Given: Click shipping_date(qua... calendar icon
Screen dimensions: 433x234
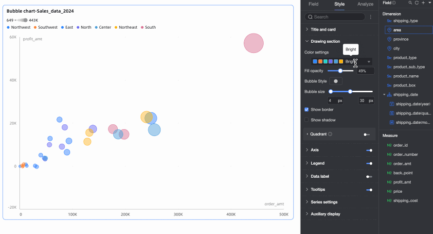Looking at the screenshot, I should [x=392, y=113].
